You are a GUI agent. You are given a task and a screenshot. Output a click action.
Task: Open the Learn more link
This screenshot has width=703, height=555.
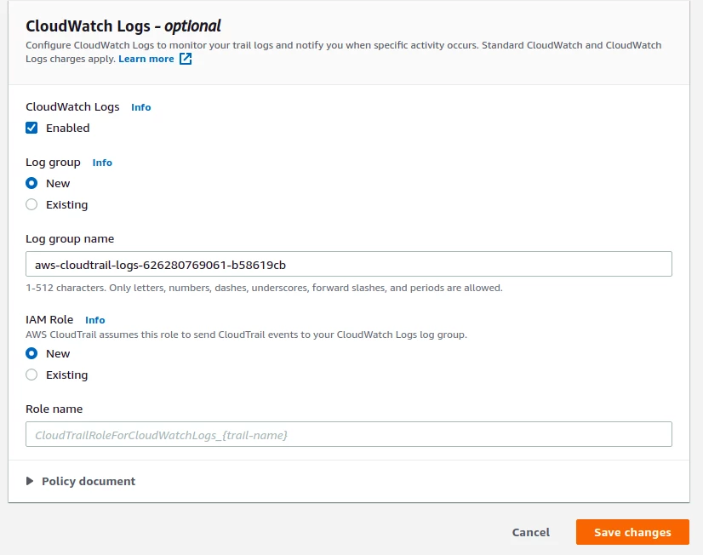click(x=146, y=59)
